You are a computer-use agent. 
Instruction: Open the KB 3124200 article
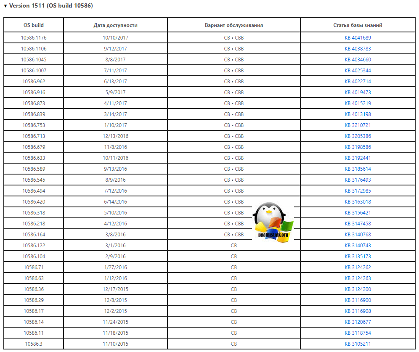click(358, 289)
